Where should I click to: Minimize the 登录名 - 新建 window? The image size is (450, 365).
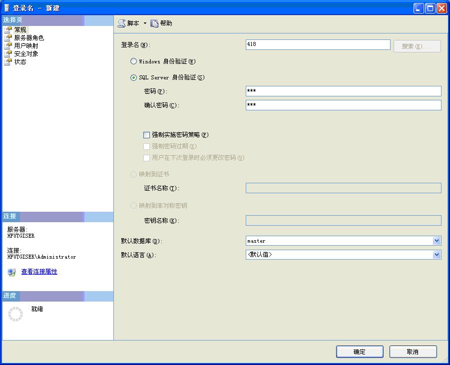(x=419, y=8)
